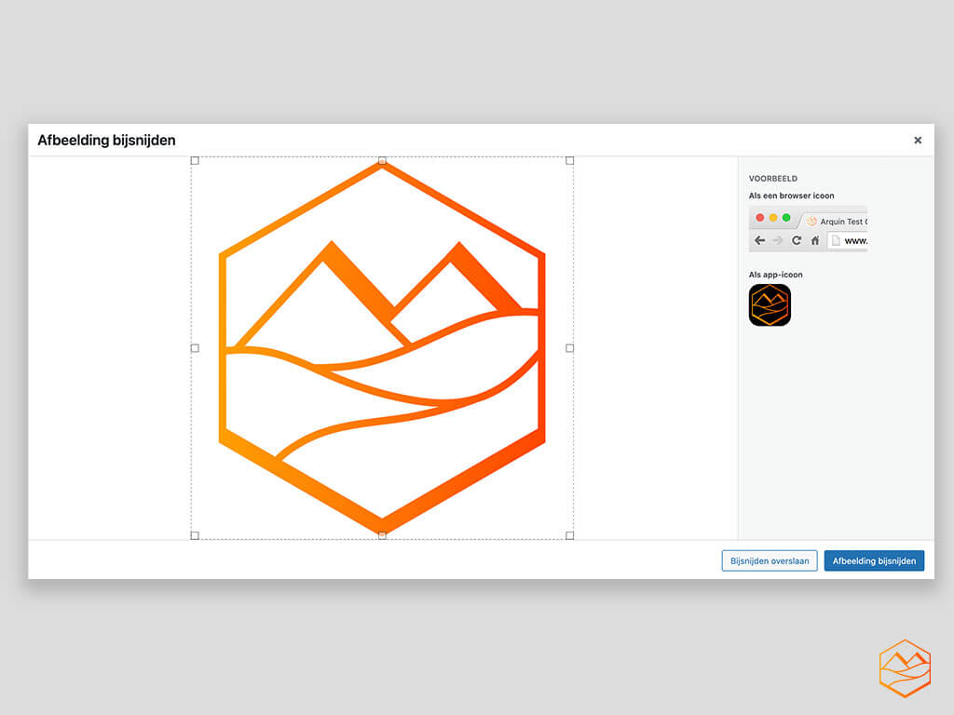Click the green dot in browser preview
Image resolution: width=954 pixels, height=715 pixels.
coord(786,218)
